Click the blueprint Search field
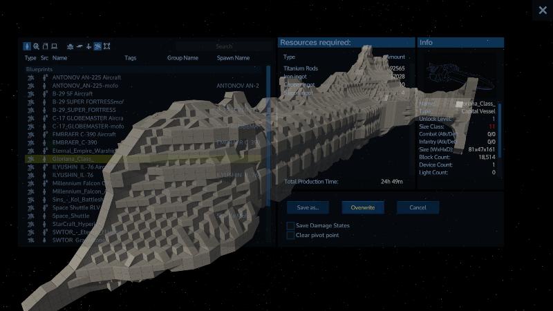This screenshot has width=553, height=311. point(223,46)
